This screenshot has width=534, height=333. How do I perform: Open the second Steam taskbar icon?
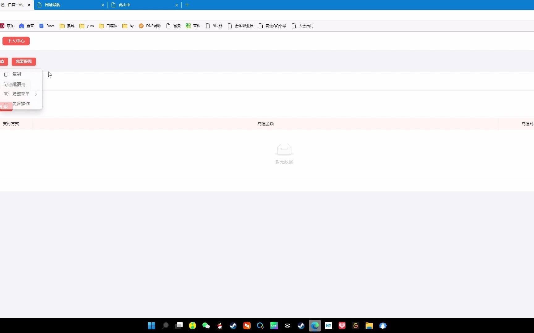click(301, 326)
